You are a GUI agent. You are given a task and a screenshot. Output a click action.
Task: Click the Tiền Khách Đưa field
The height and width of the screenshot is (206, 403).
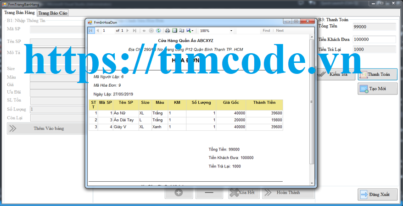click(x=374, y=39)
